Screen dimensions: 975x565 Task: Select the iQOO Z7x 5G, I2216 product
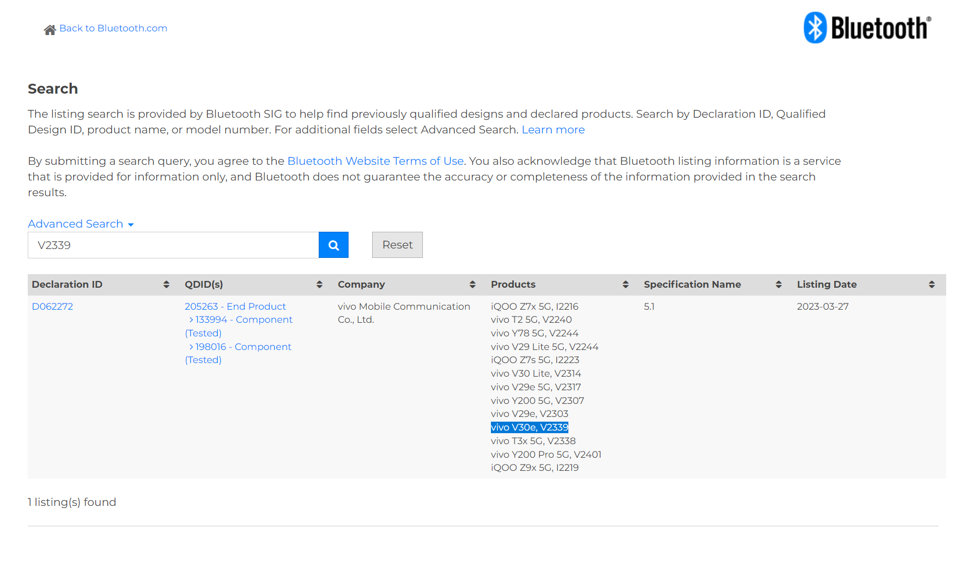[x=534, y=307]
